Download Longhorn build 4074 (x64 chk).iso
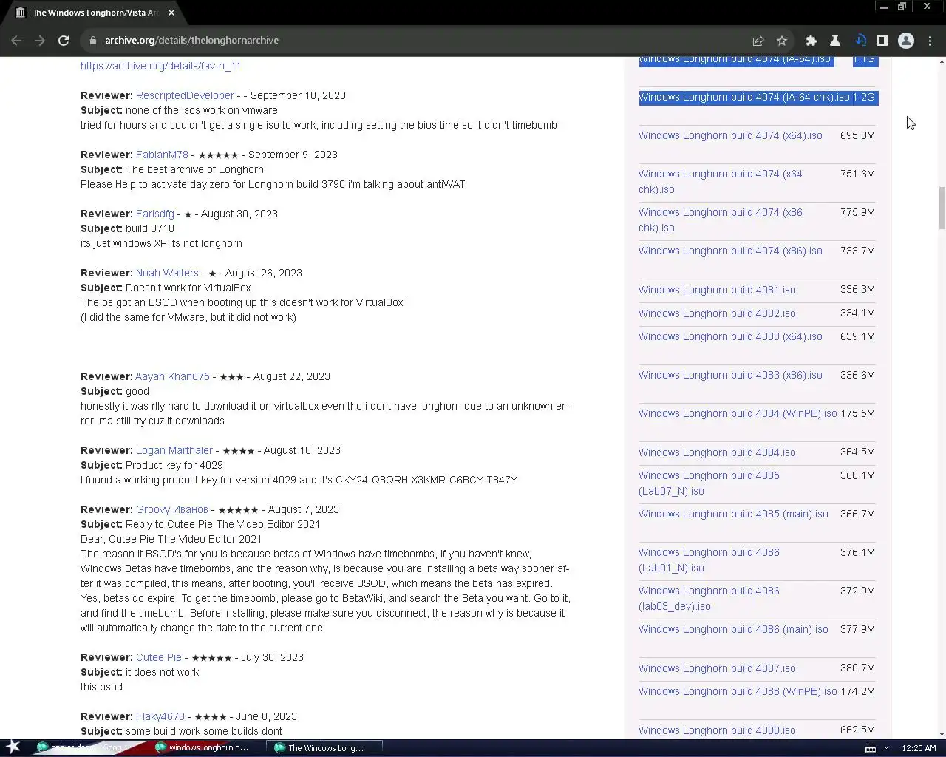 [x=721, y=181]
